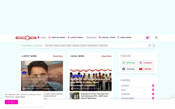
Task: Toggle the dark mode switch
Action: (148, 37)
